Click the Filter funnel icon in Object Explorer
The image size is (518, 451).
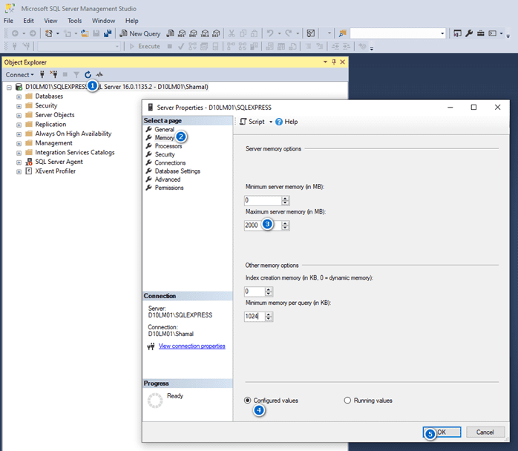pyautogui.click(x=76, y=75)
